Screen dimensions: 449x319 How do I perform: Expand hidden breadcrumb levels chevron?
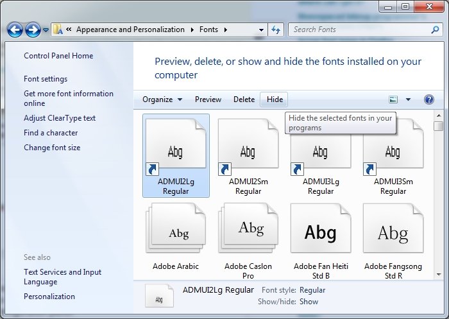pyautogui.click(x=69, y=30)
